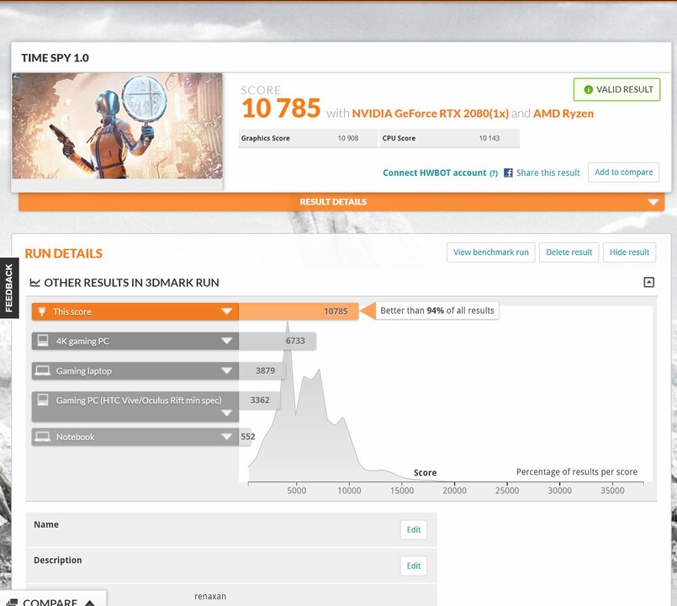Click the laptop icon for Notebook
The width and height of the screenshot is (677, 606).
[42, 437]
